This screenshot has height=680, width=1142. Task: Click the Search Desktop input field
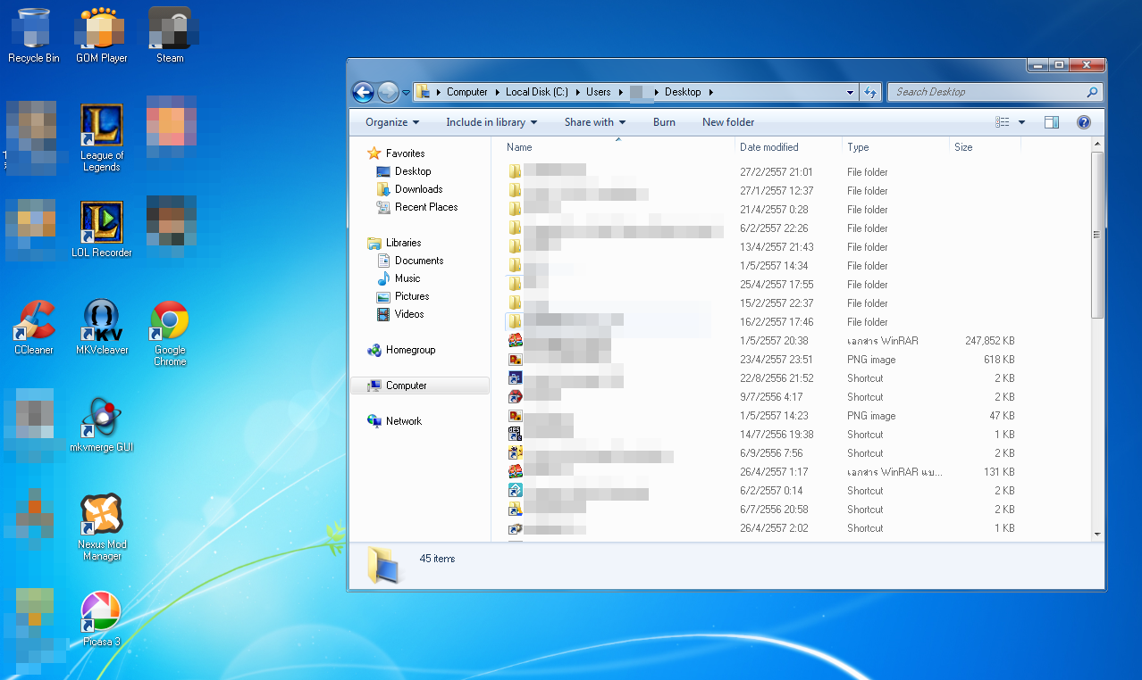click(987, 92)
